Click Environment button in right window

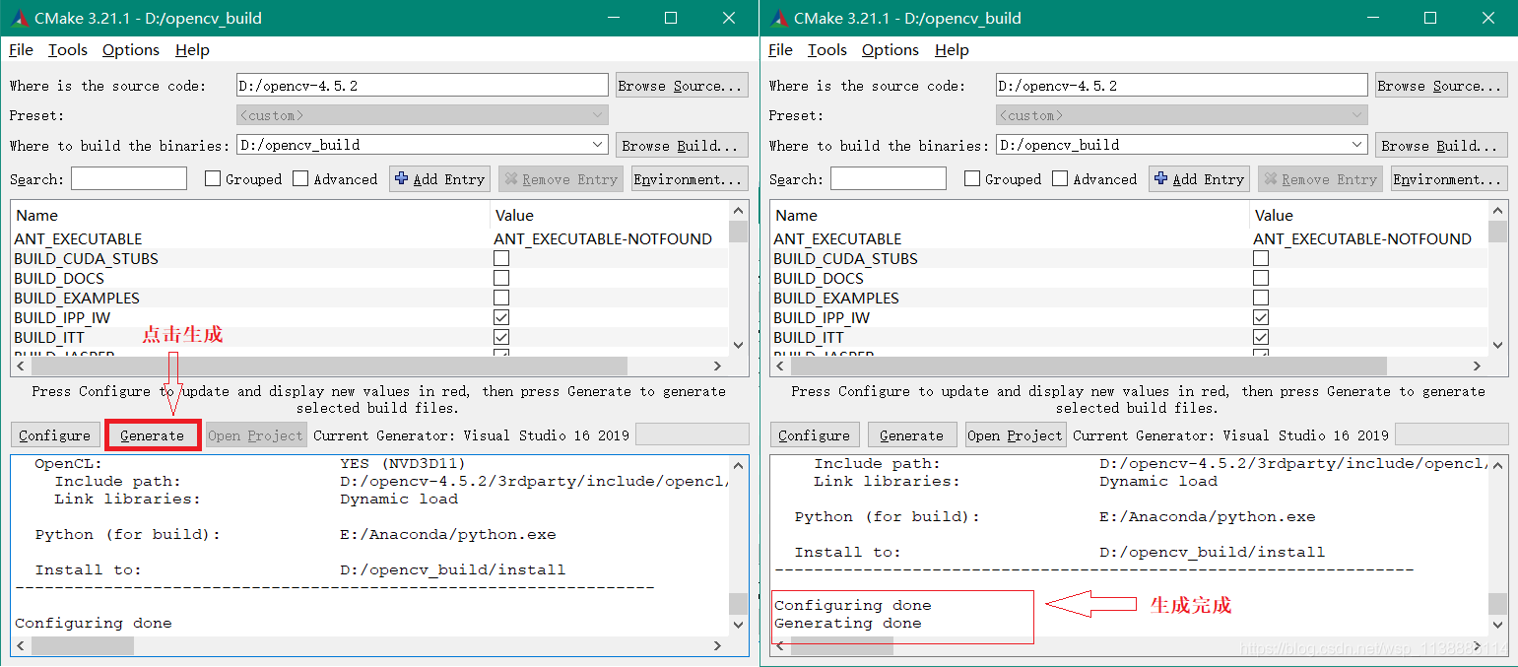click(1449, 179)
